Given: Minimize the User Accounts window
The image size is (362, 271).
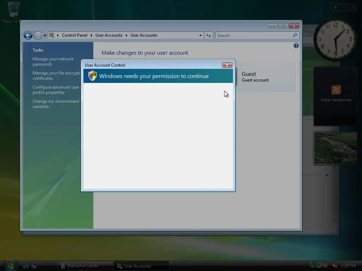Looking at the screenshot, I should pos(273,26).
